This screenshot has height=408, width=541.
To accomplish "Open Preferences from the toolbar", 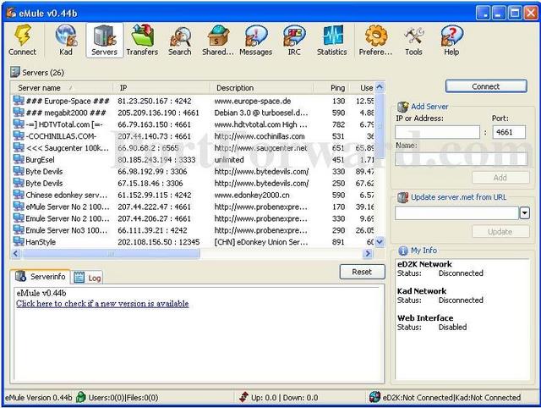I will point(375,40).
